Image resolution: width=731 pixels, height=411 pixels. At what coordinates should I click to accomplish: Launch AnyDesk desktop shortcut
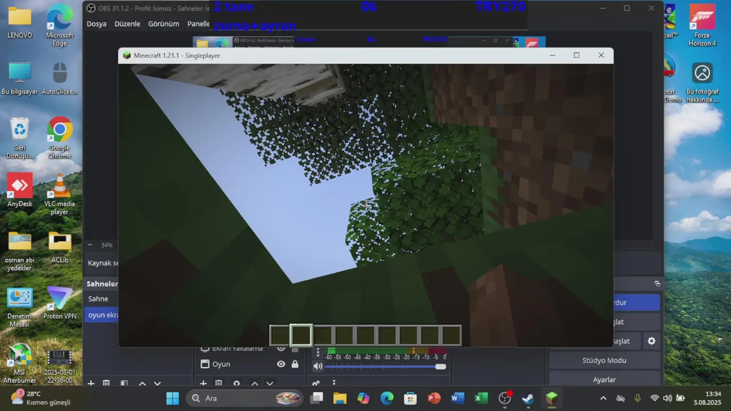(20, 191)
